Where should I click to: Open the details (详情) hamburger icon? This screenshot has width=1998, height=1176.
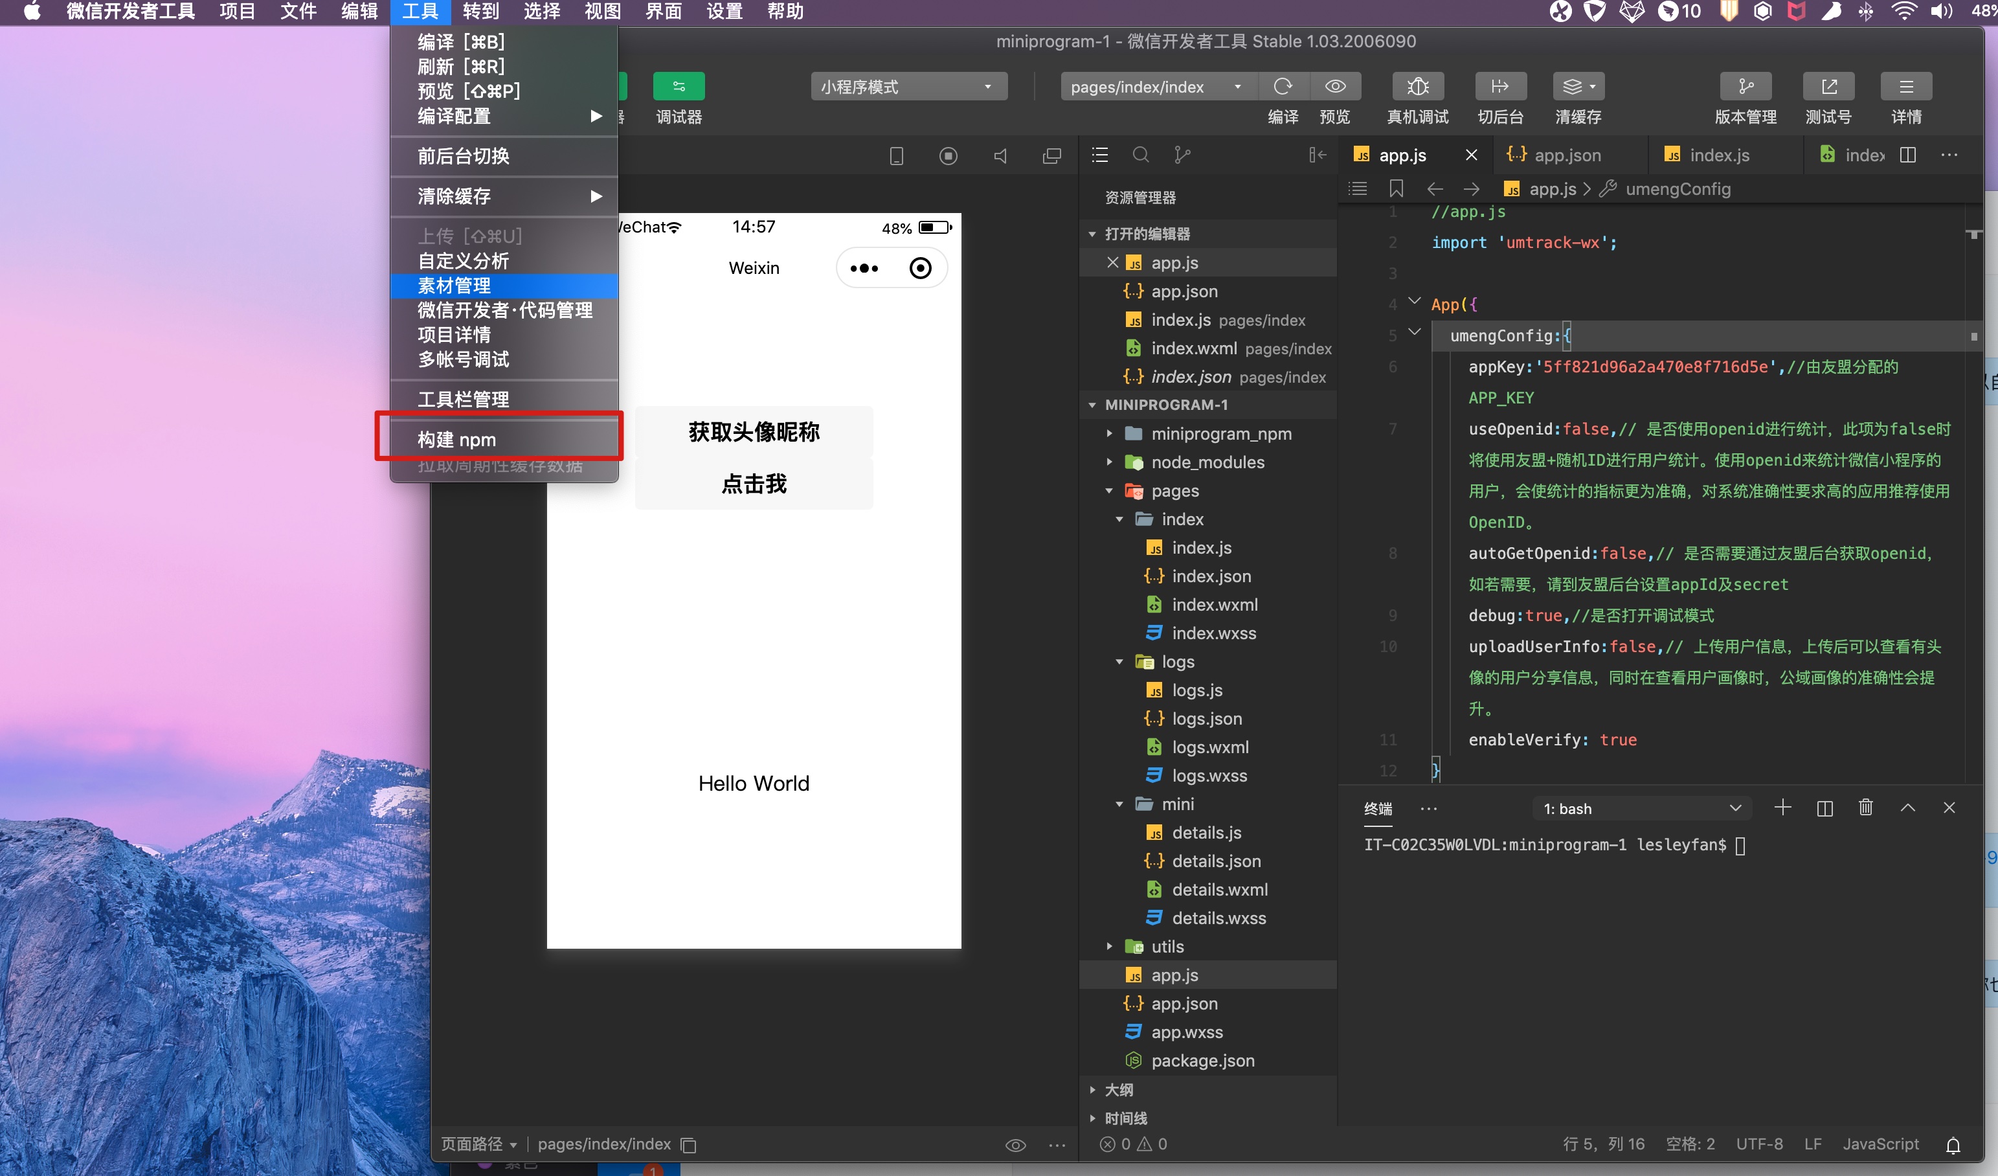[x=1906, y=85]
